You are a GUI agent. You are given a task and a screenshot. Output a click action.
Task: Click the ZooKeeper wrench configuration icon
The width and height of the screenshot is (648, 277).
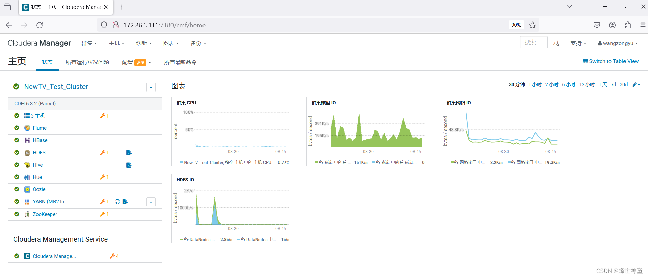pos(102,214)
